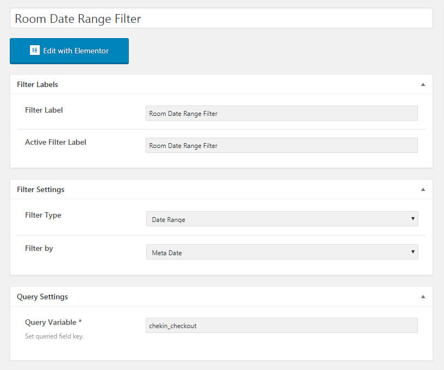The height and width of the screenshot is (370, 444).
Task: Click the Active Filter Label input
Action: tap(282, 145)
